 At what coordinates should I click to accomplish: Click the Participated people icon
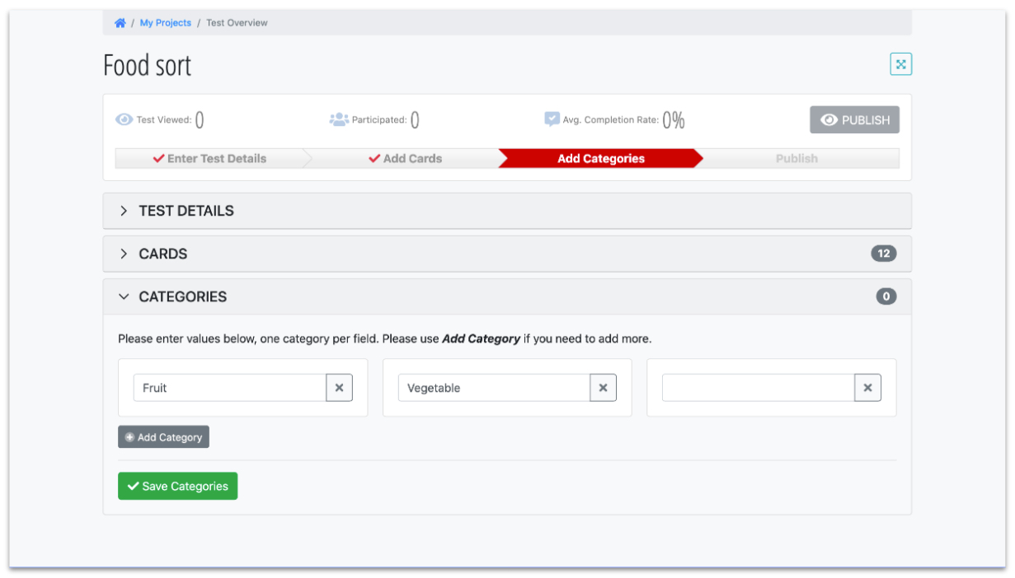[x=339, y=119]
